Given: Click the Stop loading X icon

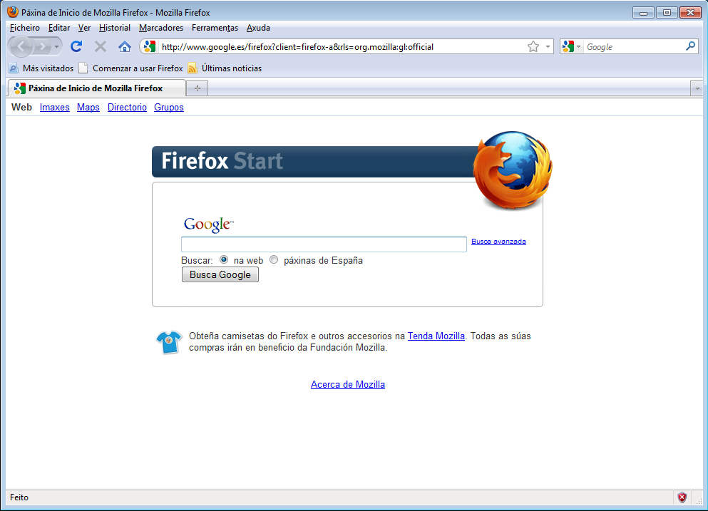Looking at the screenshot, I should (101, 46).
